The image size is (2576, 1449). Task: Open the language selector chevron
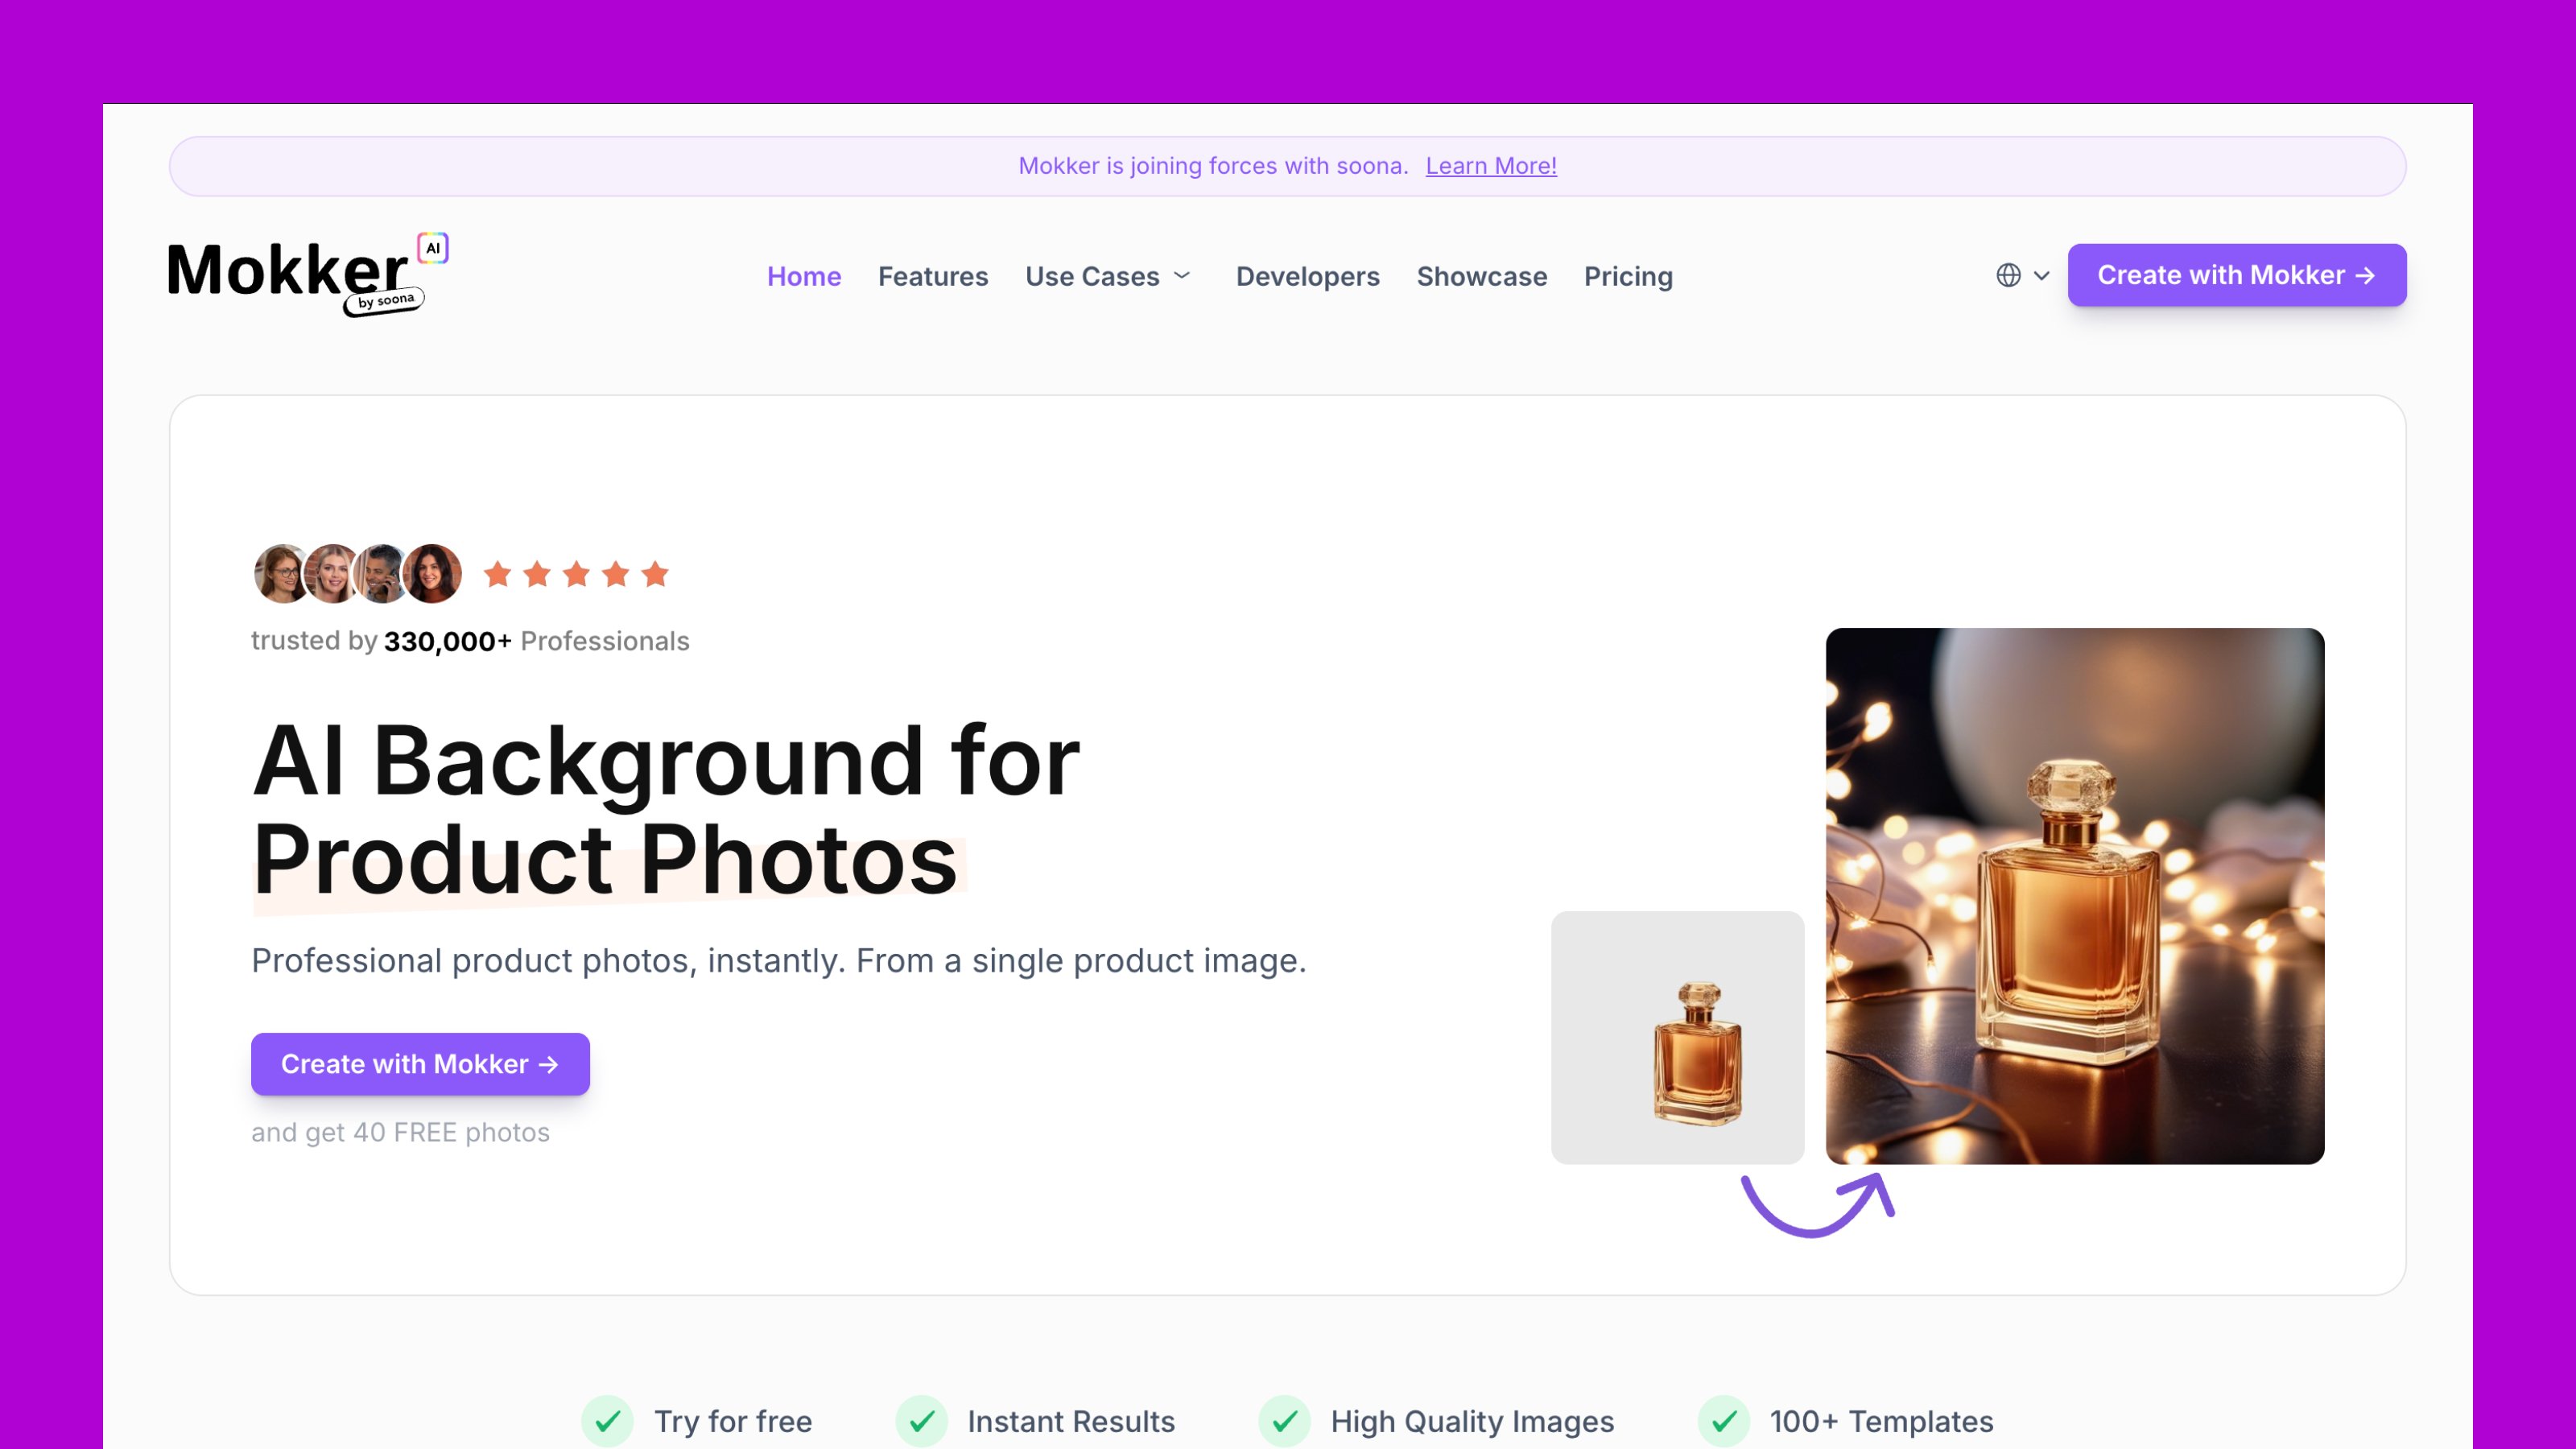click(x=2042, y=275)
